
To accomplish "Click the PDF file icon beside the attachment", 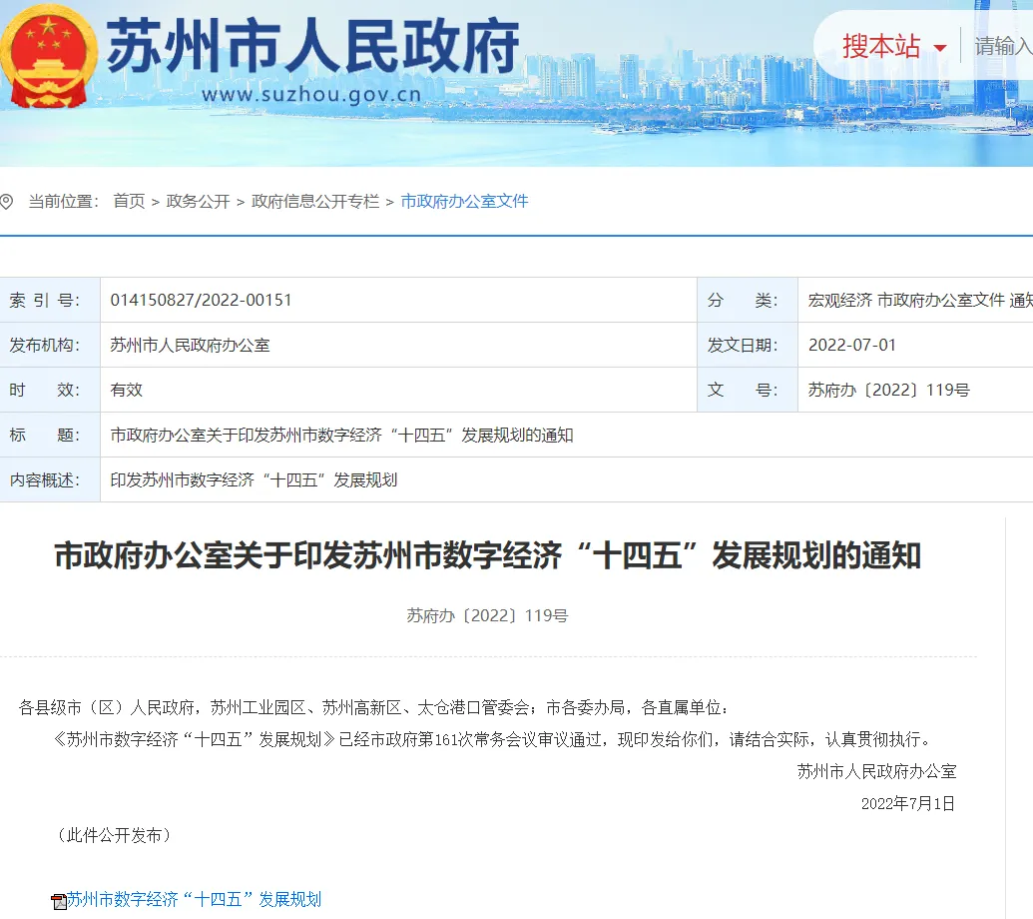I will pos(59,901).
